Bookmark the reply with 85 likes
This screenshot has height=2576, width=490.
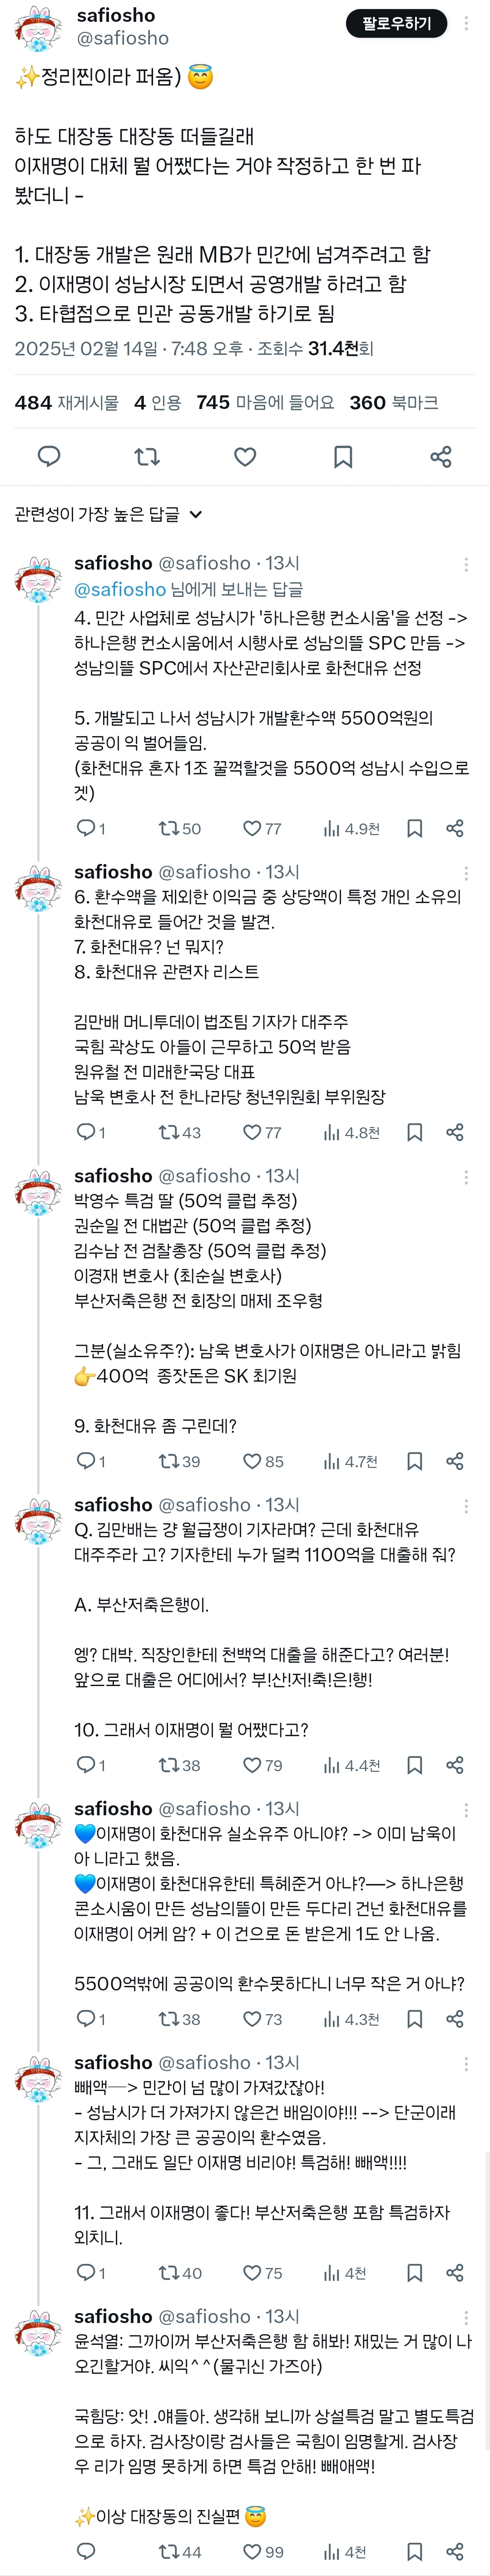coord(414,1461)
